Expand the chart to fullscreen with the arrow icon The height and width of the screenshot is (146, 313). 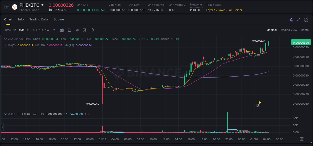click(x=298, y=19)
